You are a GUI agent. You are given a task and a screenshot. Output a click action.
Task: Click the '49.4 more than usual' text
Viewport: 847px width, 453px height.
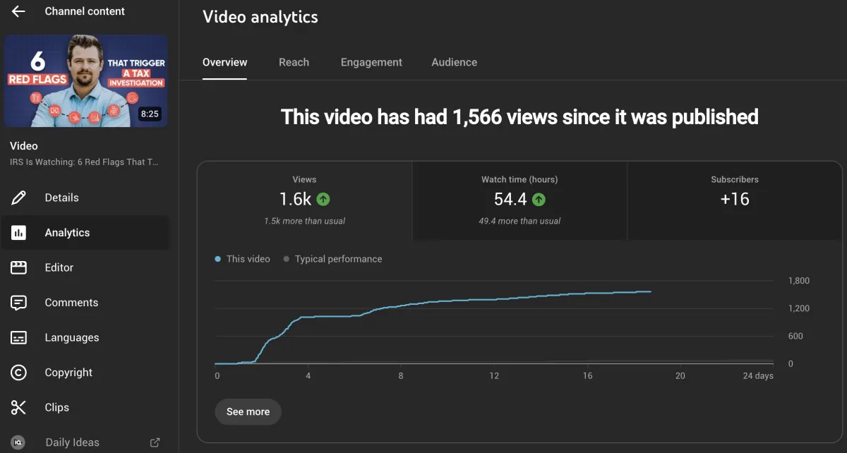[519, 221]
